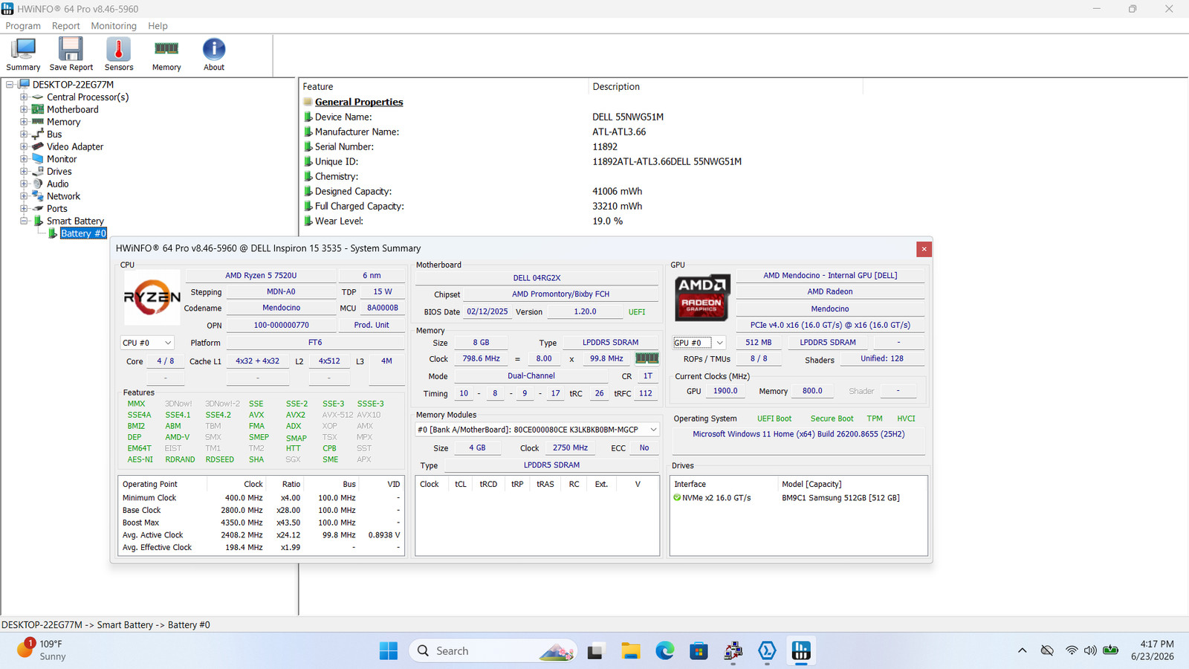This screenshot has height=669, width=1189.
Task: Click the Full Charged Capacity value 33210 mWh
Action: click(x=617, y=206)
